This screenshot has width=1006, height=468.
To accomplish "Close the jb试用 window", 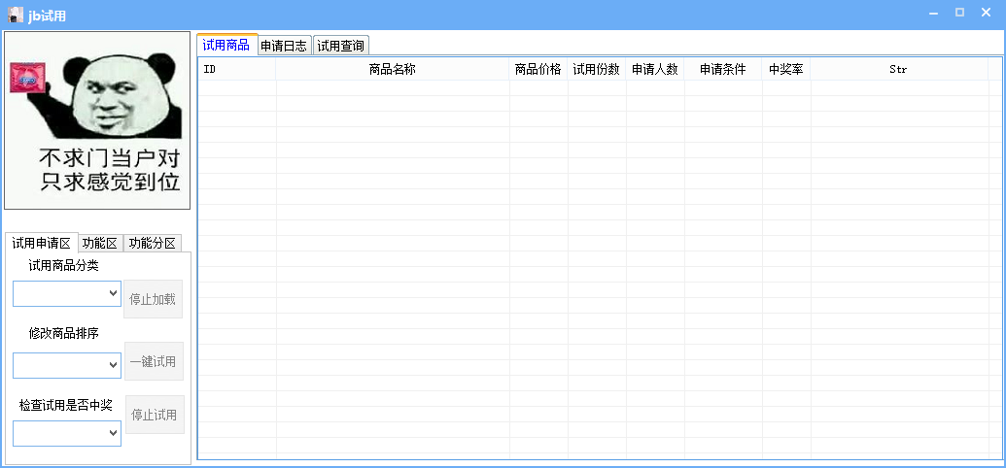I will pyautogui.click(x=987, y=13).
